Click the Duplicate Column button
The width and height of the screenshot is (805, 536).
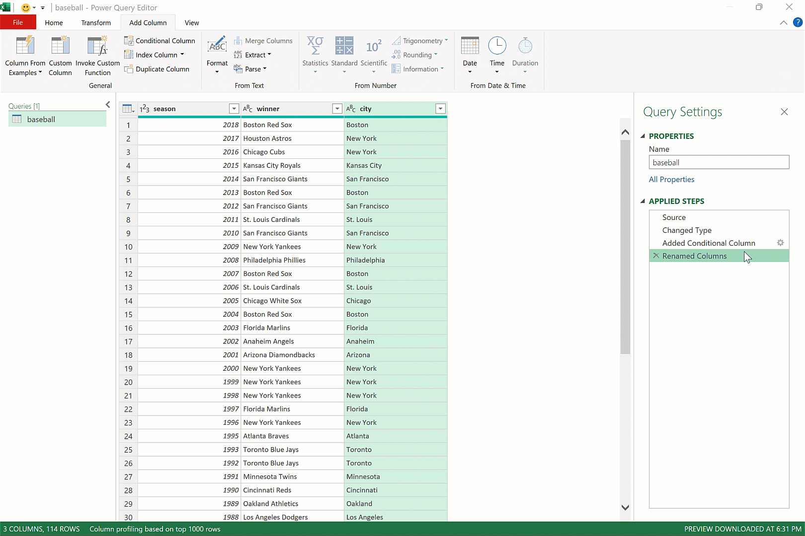click(157, 69)
